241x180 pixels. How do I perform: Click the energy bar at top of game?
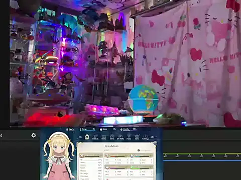tap(87, 129)
